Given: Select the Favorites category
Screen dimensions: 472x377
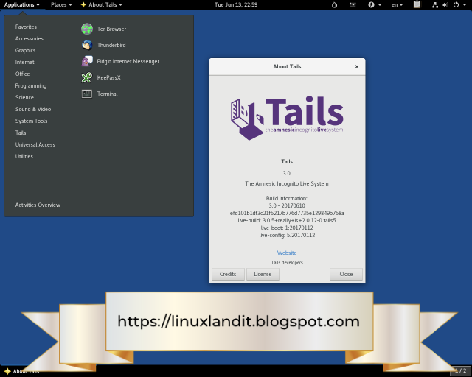Looking at the screenshot, I should click(26, 27).
